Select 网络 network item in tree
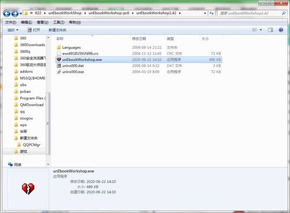This screenshot has height=213, width=290. pyautogui.click(x=18, y=165)
